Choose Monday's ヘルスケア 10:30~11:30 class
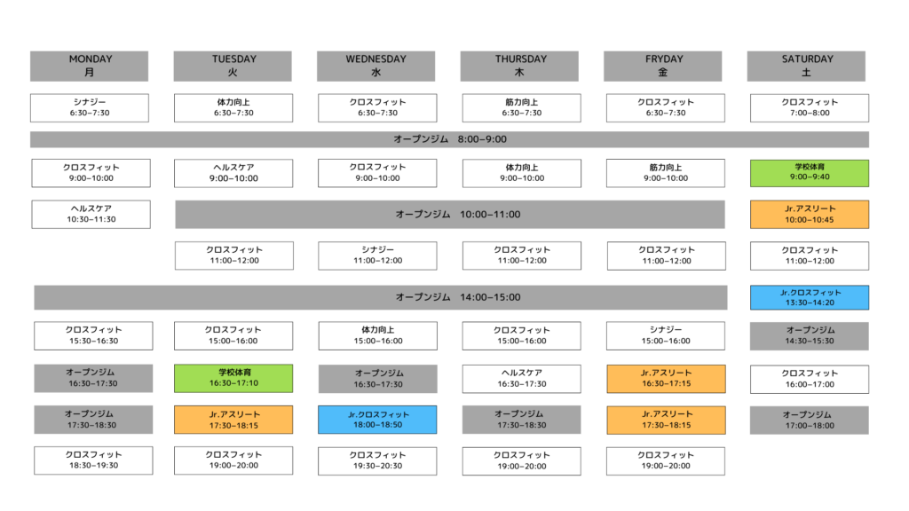 (91, 214)
